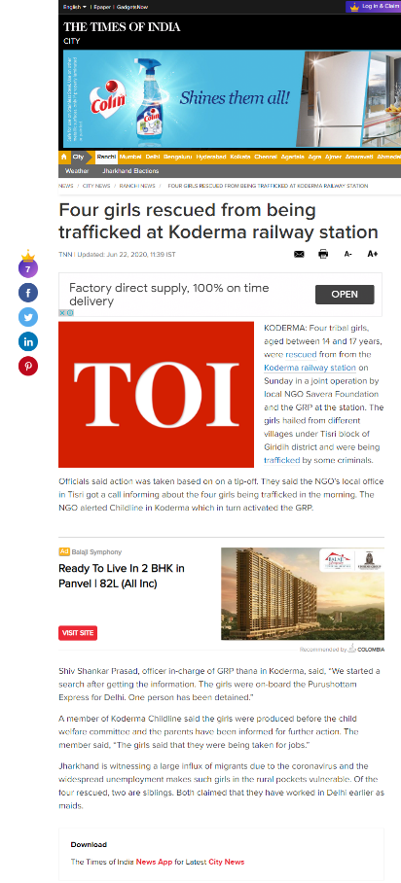Open Koderma railway station link
Viewport: 401px width, 883px height.
point(310,368)
